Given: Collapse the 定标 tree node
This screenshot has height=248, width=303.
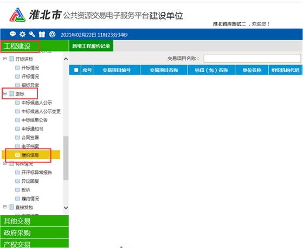Looking at the screenshot, I should (x=5, y=93).
